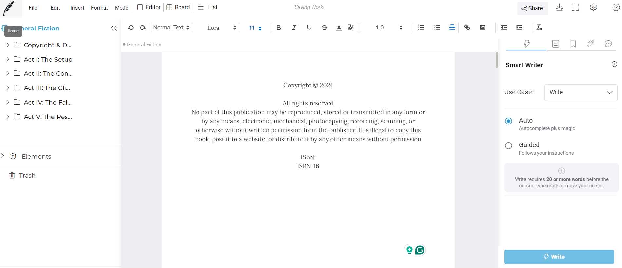
Task: Switch to Board view
Action: (178, 7)
